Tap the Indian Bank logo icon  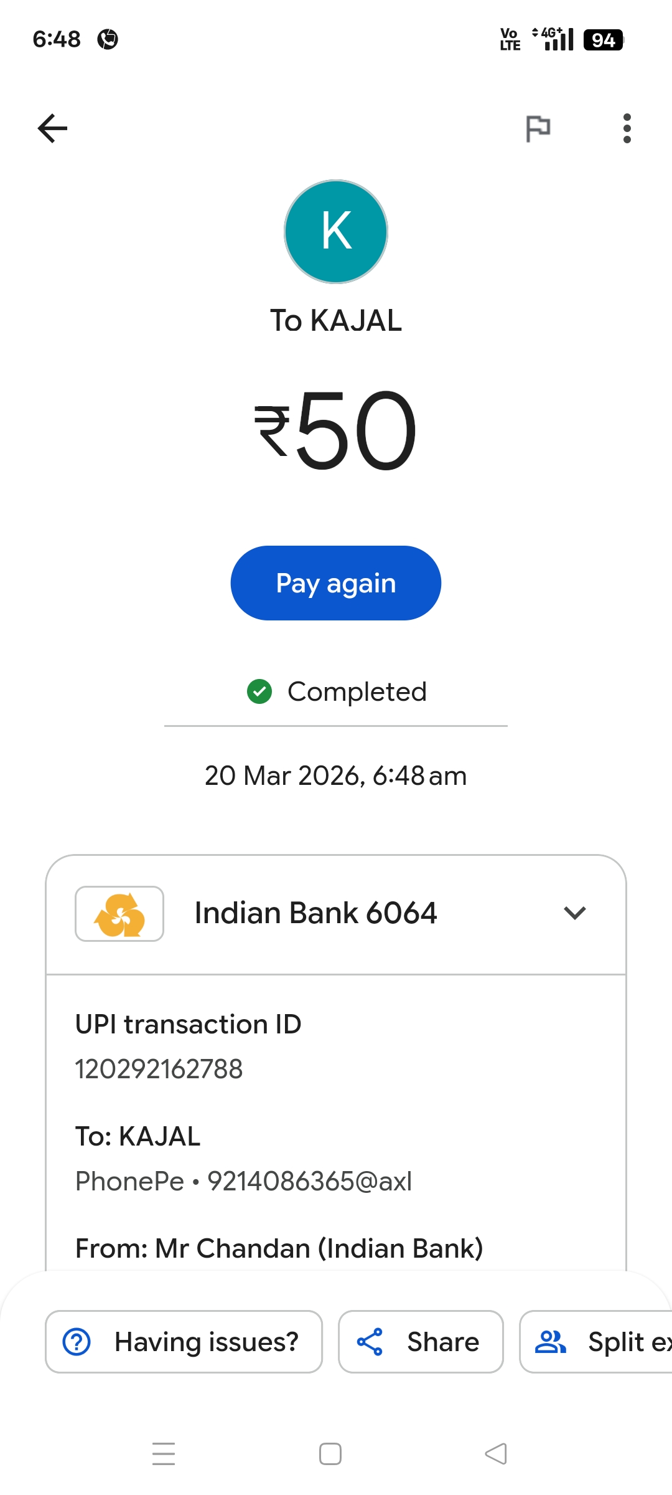pos(119,914)
